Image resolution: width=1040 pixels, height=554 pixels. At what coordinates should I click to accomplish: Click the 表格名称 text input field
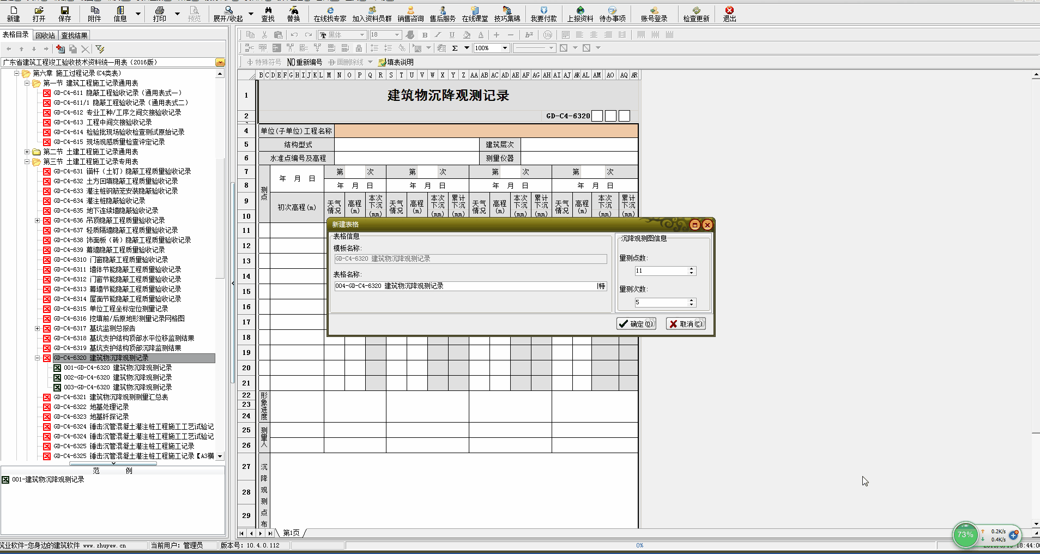click(x=464, y=286)
